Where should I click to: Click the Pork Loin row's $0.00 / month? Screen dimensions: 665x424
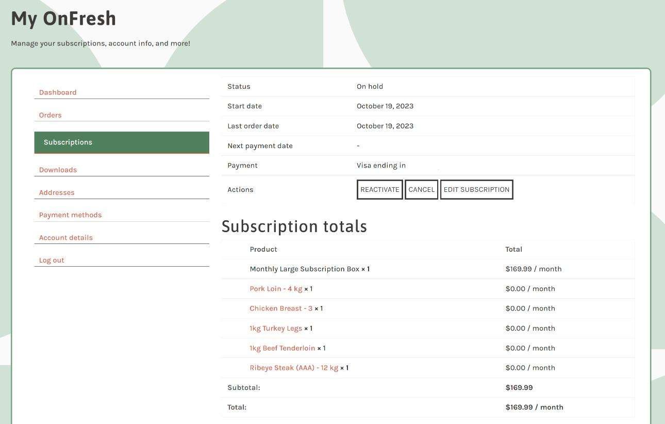click(530, 289)
